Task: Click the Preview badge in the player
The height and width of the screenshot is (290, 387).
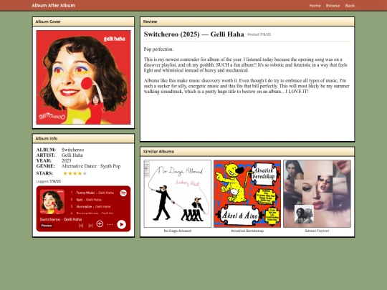Action: [47, 226]
